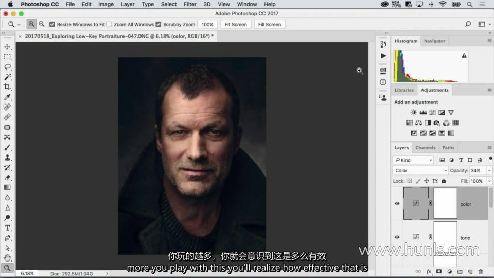Add a Levels adjustment
The width and height of the screenshot is (494, 278).
tap(423, 113)
